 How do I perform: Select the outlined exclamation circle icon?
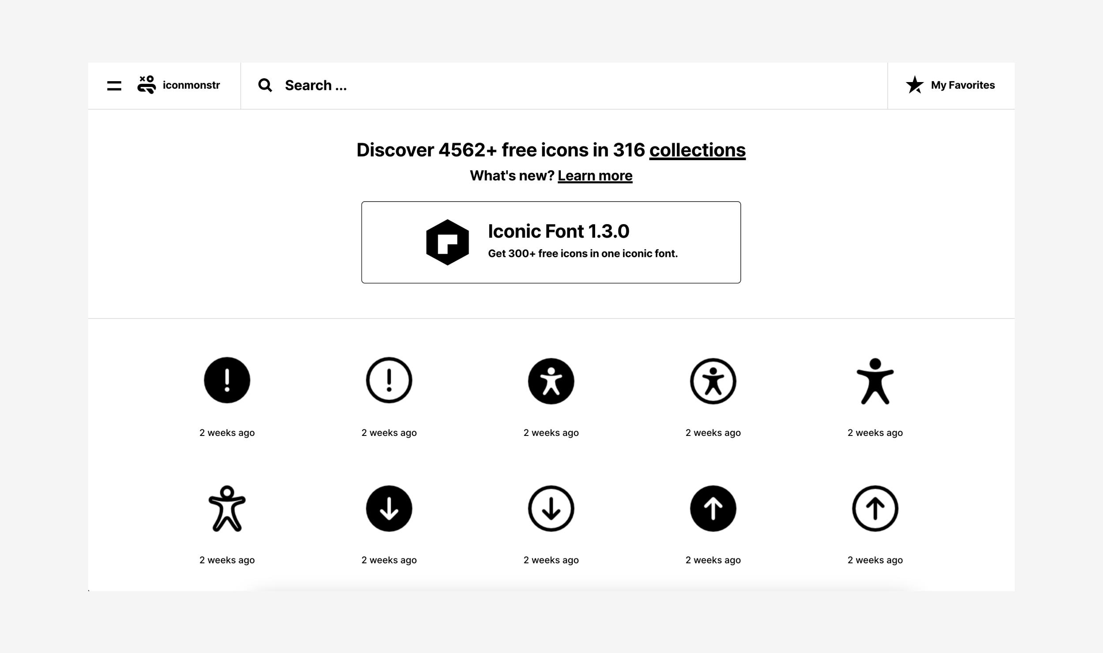tap(389, 380)
